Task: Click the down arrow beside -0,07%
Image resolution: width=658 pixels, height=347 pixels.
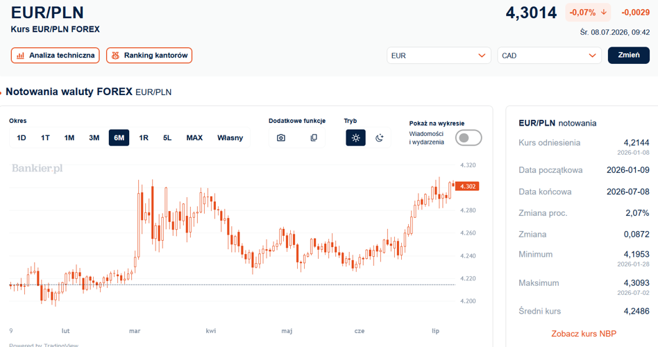Action: [x=604, y=12]
